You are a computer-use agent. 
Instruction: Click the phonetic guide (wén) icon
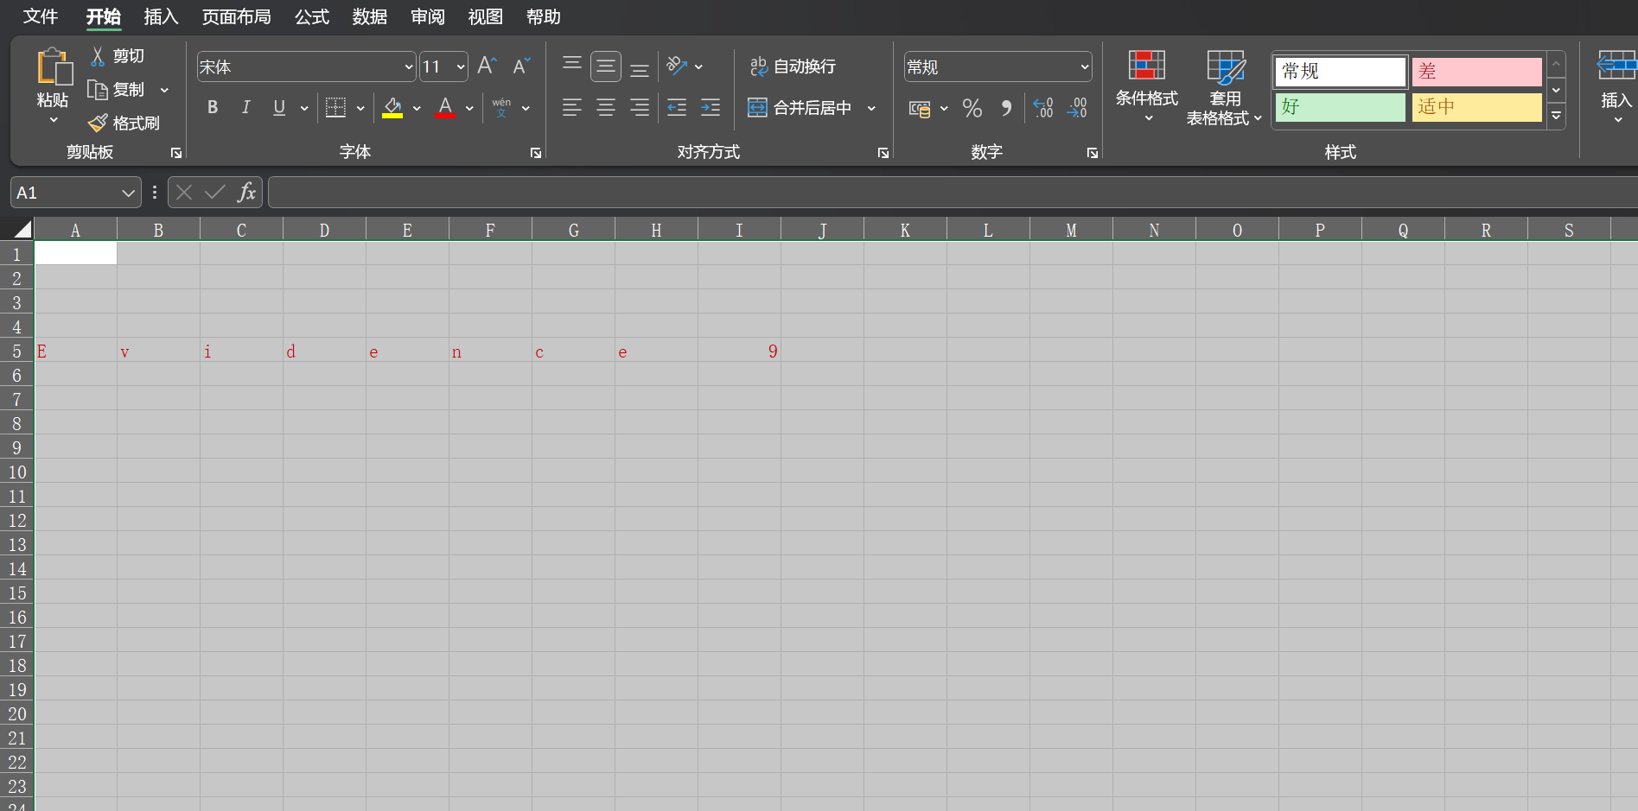[x=501, y=108]
